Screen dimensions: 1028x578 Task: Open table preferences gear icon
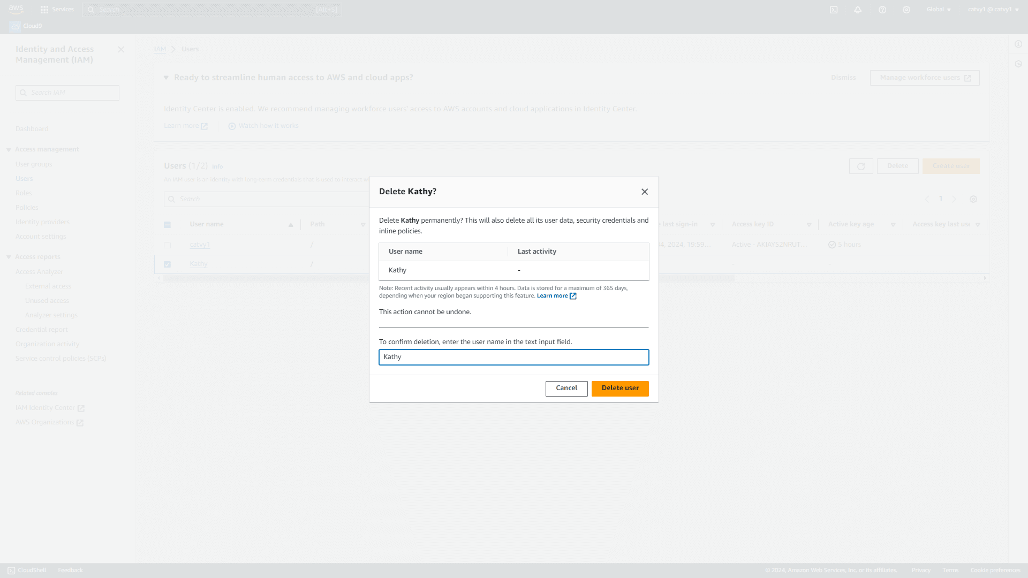(x=973, y=199)
